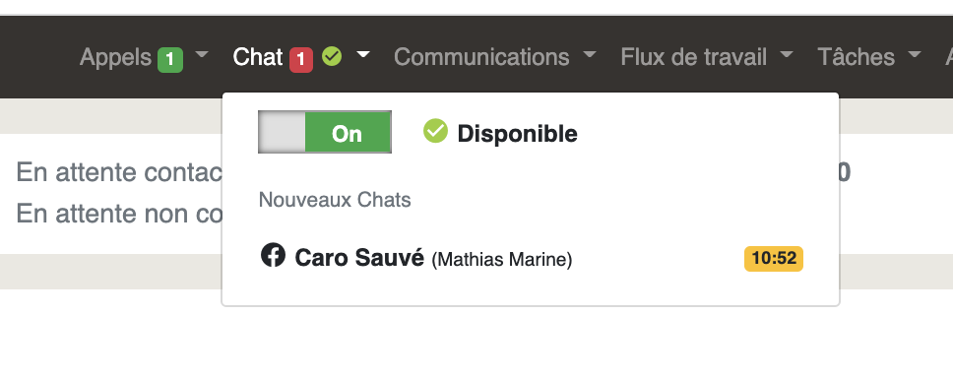Viewport: 953px width, 378px height.
Task: Open the Tâches dropdown arrow
Action: (x=914, y=55)
